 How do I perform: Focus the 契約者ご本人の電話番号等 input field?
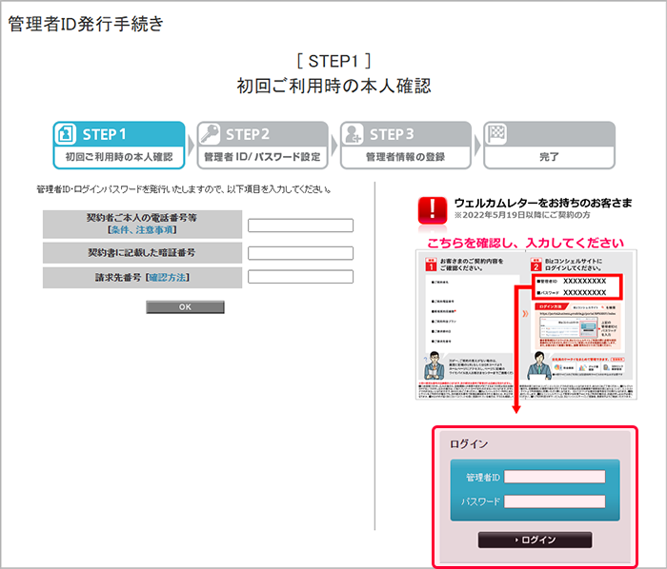300,226
